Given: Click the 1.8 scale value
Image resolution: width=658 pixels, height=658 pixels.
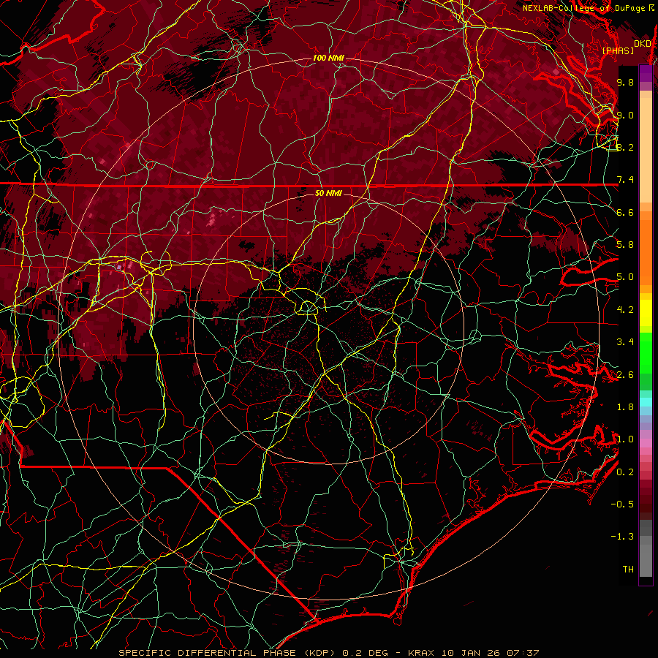Looking at the screenshot, I should 625,407.
